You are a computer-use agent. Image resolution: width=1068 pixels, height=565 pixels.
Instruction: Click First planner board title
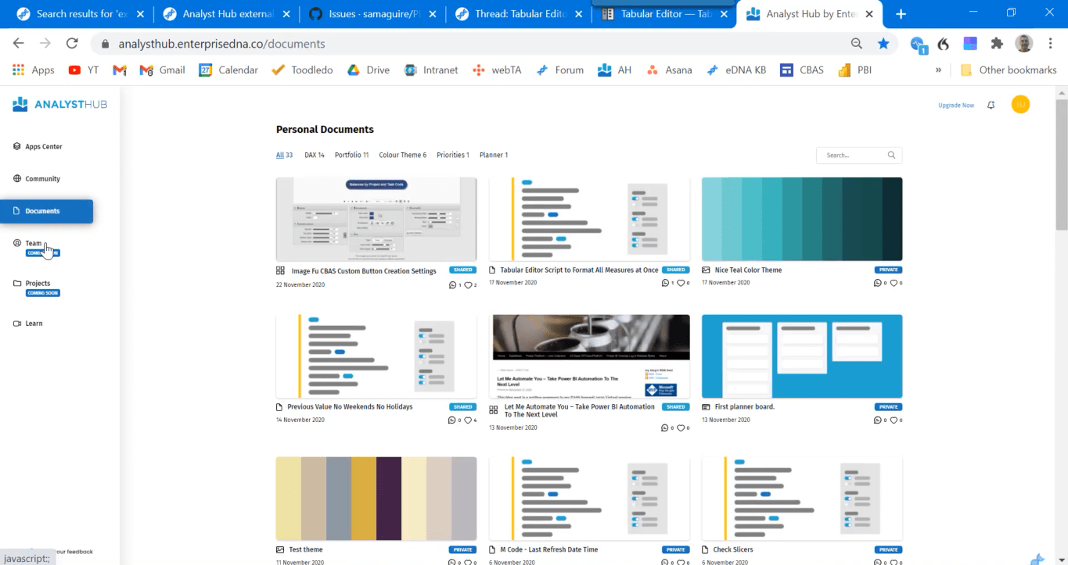tap(745, 407)
